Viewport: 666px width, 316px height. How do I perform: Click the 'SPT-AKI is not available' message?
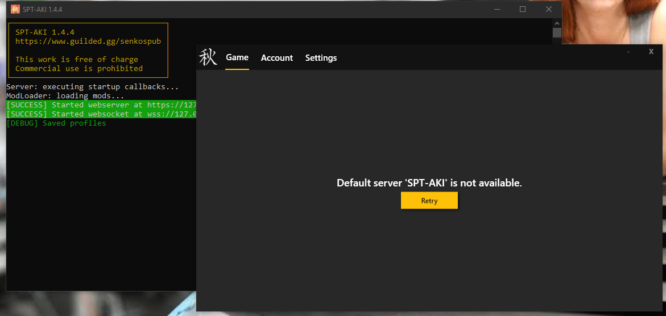pyautogui.click(x=429, y=183)
